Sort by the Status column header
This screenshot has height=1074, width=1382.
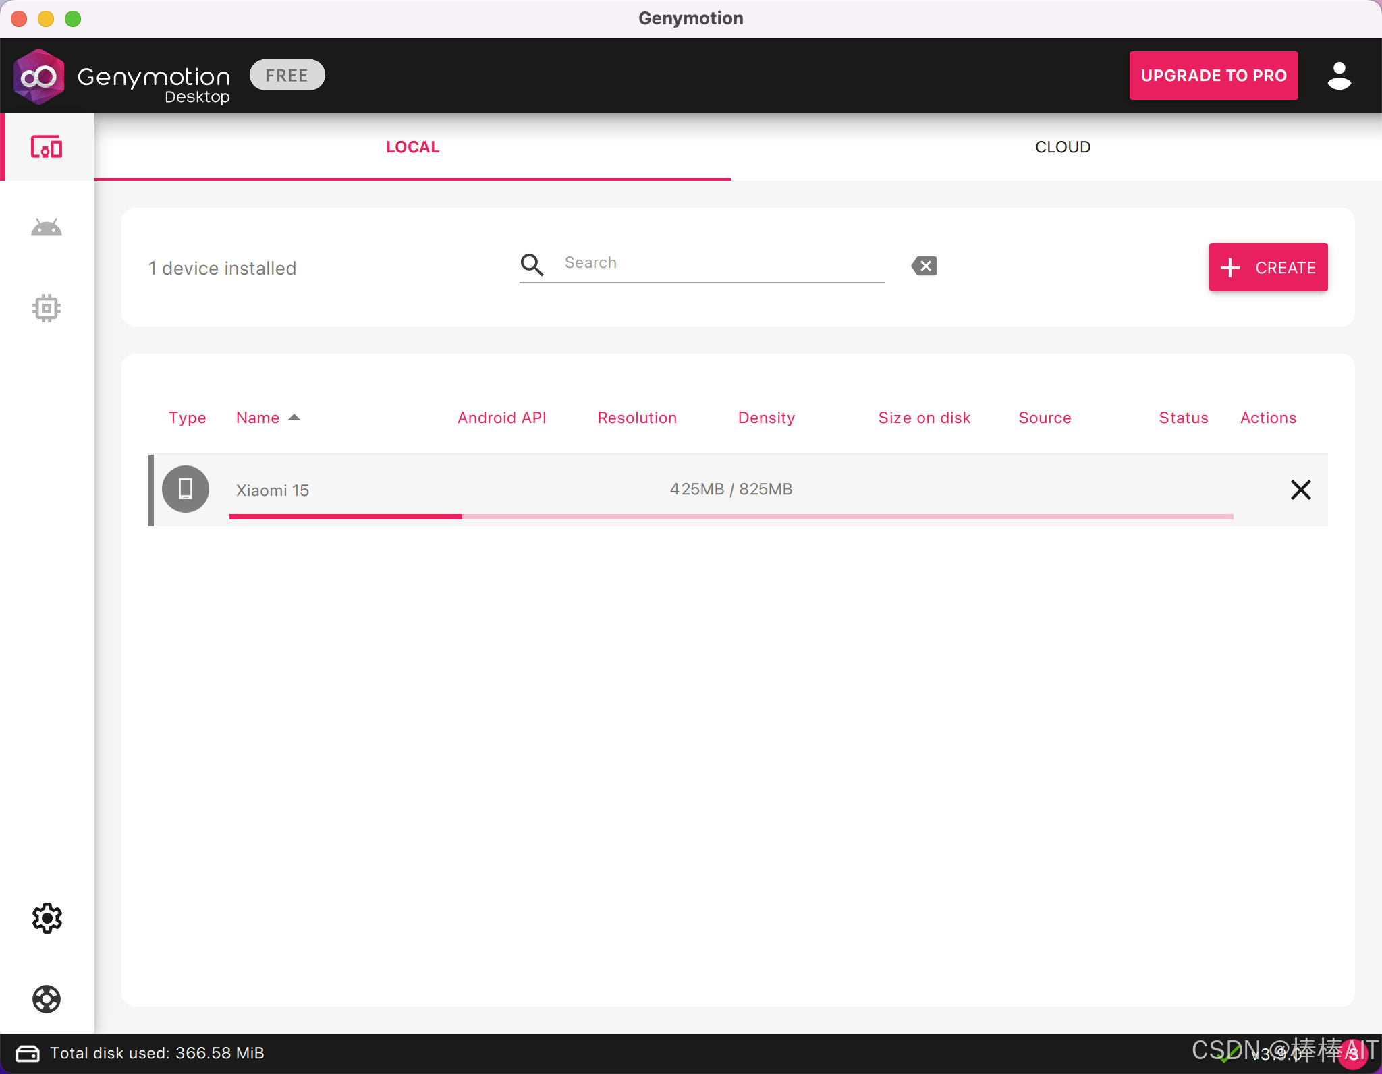pos(1184,418)
